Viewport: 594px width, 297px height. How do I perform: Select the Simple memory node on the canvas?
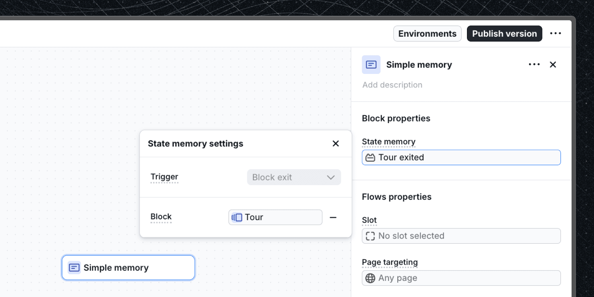(128, 267)
